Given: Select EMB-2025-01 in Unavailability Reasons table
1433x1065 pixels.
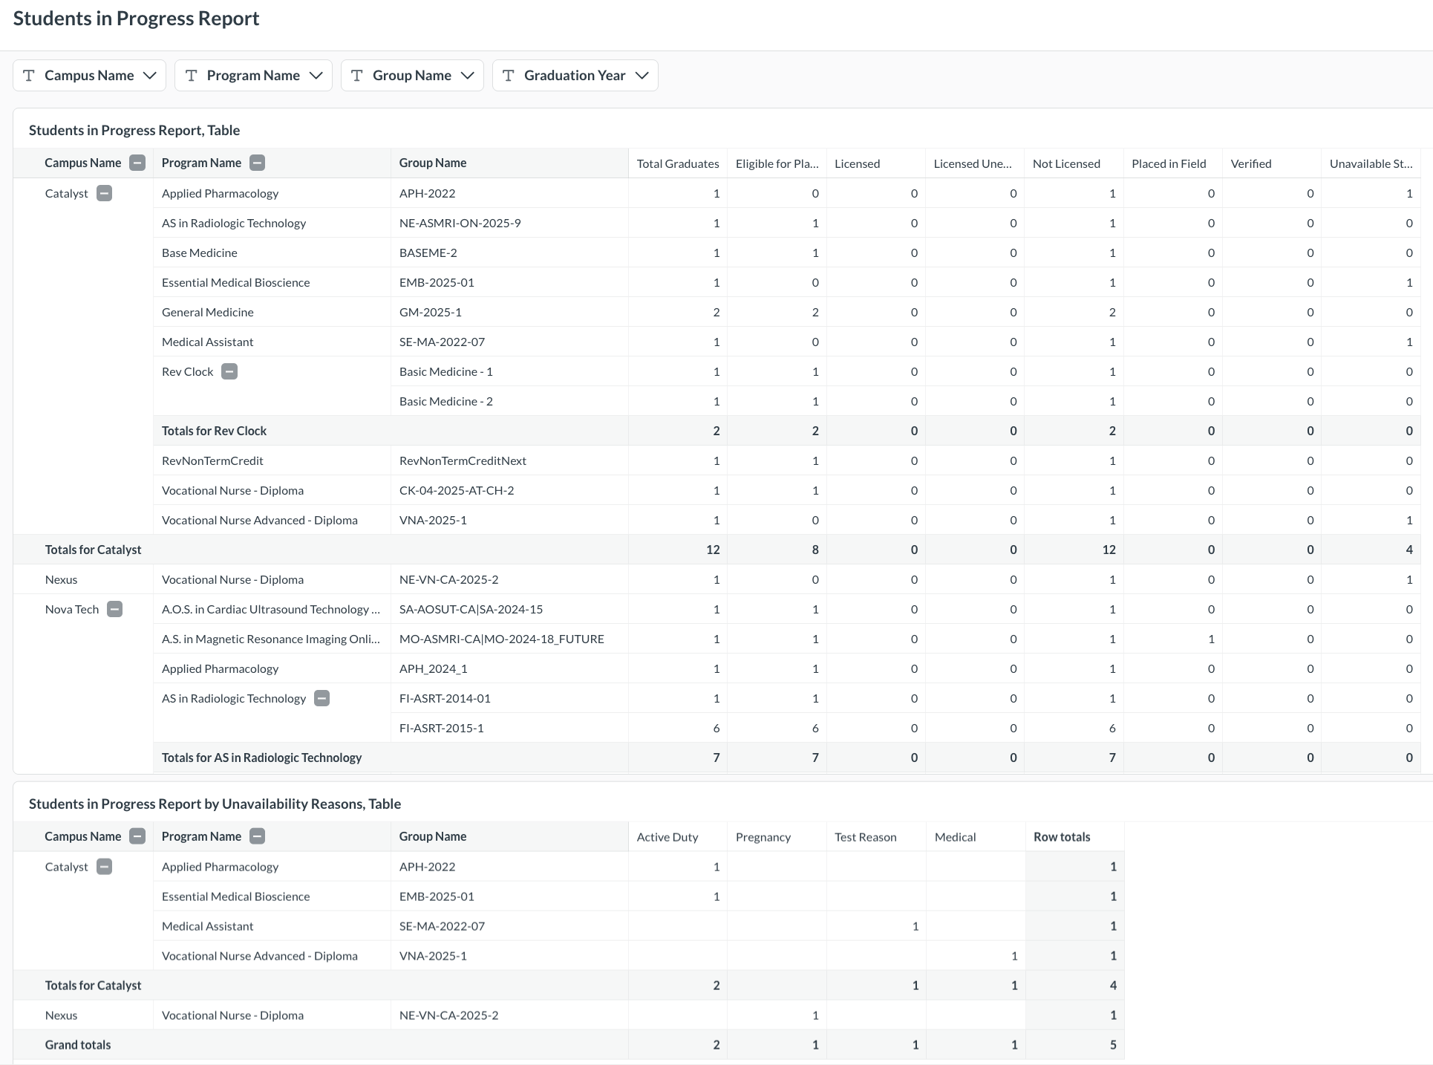Looking at the screenshot, I should tap(509, 896).
